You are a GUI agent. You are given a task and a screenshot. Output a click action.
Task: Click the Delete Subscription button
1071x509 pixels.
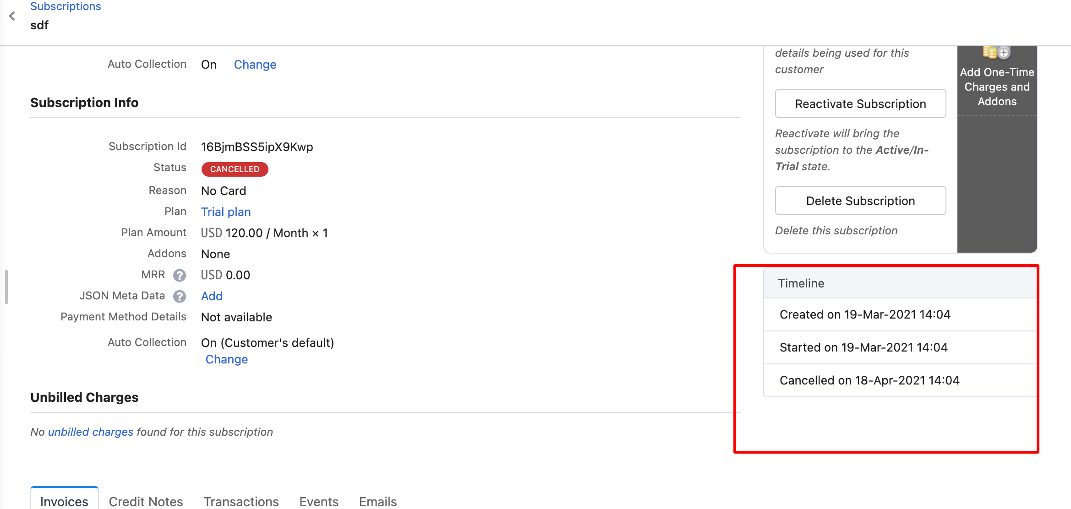pos(860,201)
